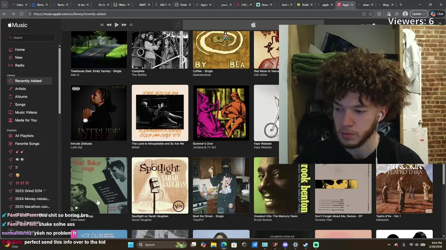Toggle the repeat button

click(x=131, y=25)
